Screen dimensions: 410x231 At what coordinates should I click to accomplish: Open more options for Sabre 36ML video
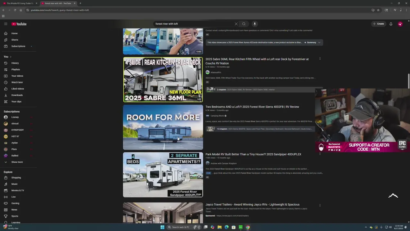pos(320,59)
